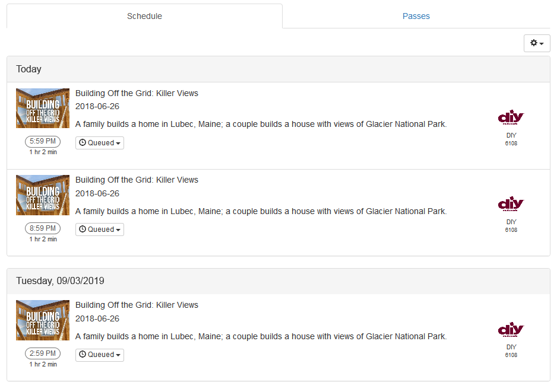The image size is (557, 392).
Task: Select the Schedule tab
Action: [144, 16]
